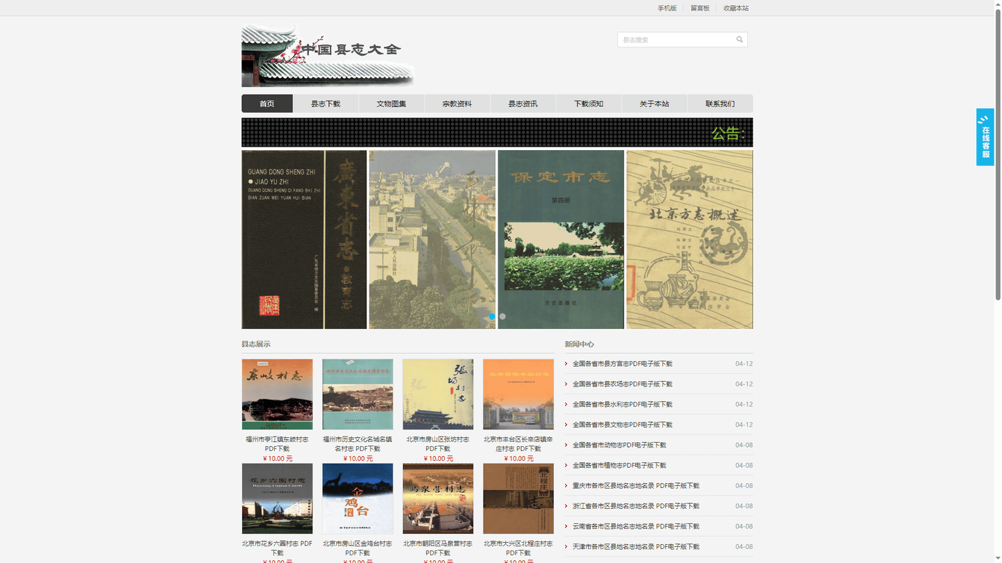Open the 马泉营村志 book cover thumbnail
Viewport: 1002px width, 563px height.
tap(438, 499)
